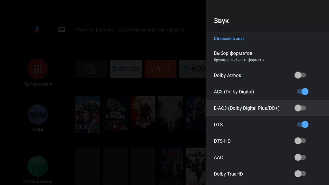329x185 pixels.
Task: Launch the TiviMate app tile
Action: (x=126, y=69)
